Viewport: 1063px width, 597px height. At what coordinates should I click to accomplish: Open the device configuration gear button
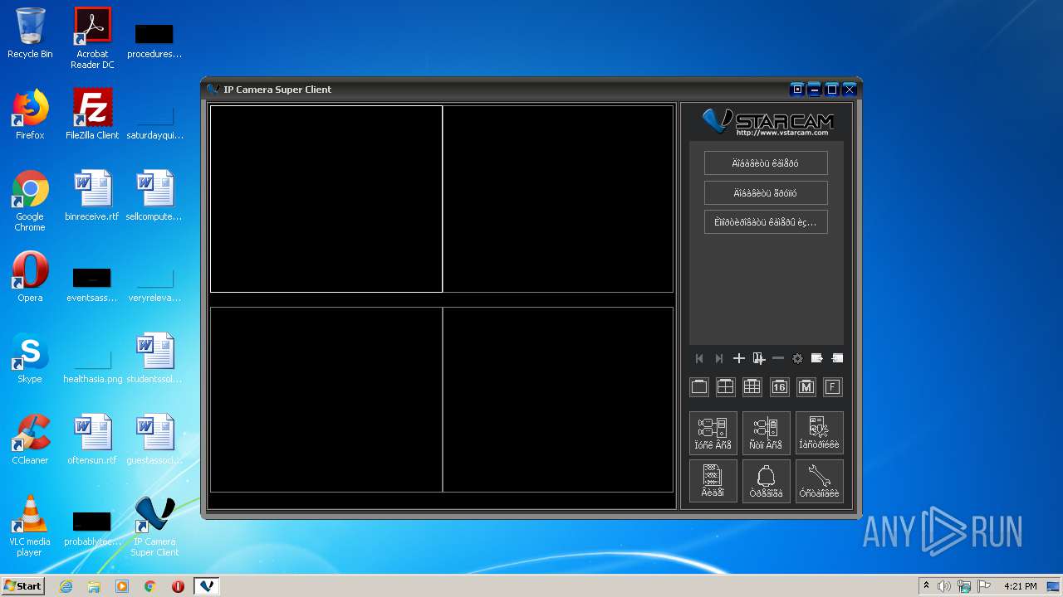click(x=819, y=433)
